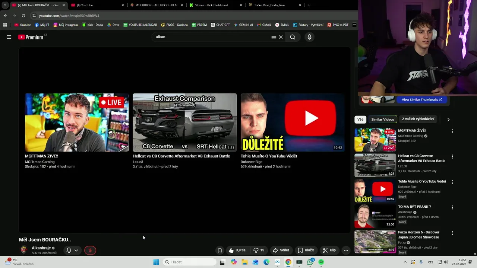Open options menu for Forza Horizon 6 video
This screenshot has width=477, height=268.
pos(452,233)
